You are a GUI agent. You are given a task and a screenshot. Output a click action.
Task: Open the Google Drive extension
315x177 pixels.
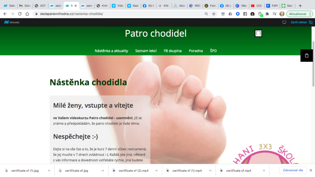[230, 14]
